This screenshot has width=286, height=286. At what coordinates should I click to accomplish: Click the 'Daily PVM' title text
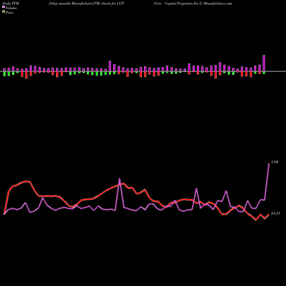point(11,3)
